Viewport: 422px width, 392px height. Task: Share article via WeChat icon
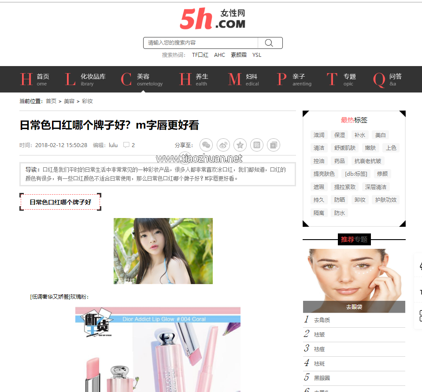coord(206,145)
